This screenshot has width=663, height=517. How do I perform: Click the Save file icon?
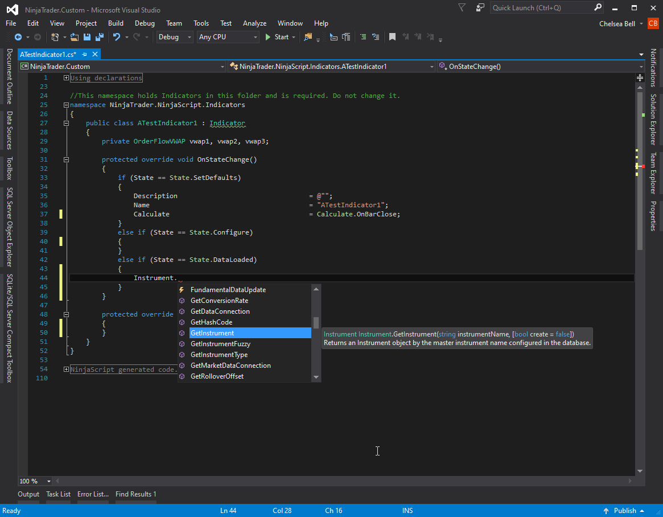[87, 37]
